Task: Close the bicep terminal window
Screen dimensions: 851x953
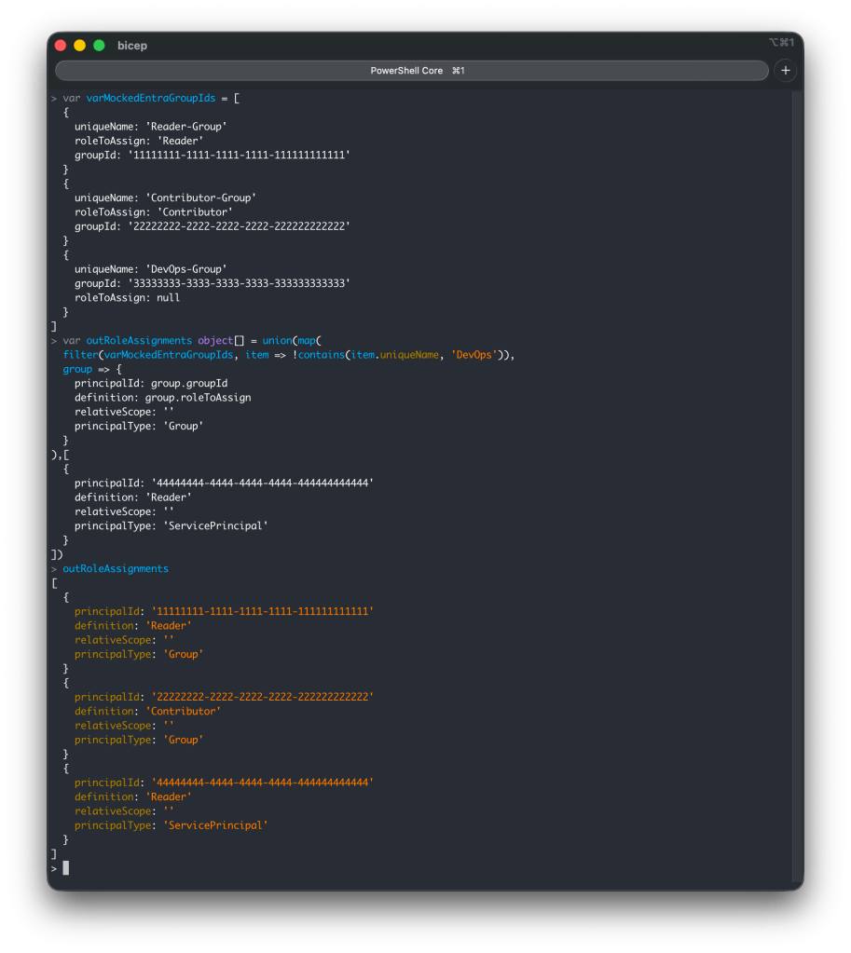Action: 61,45
